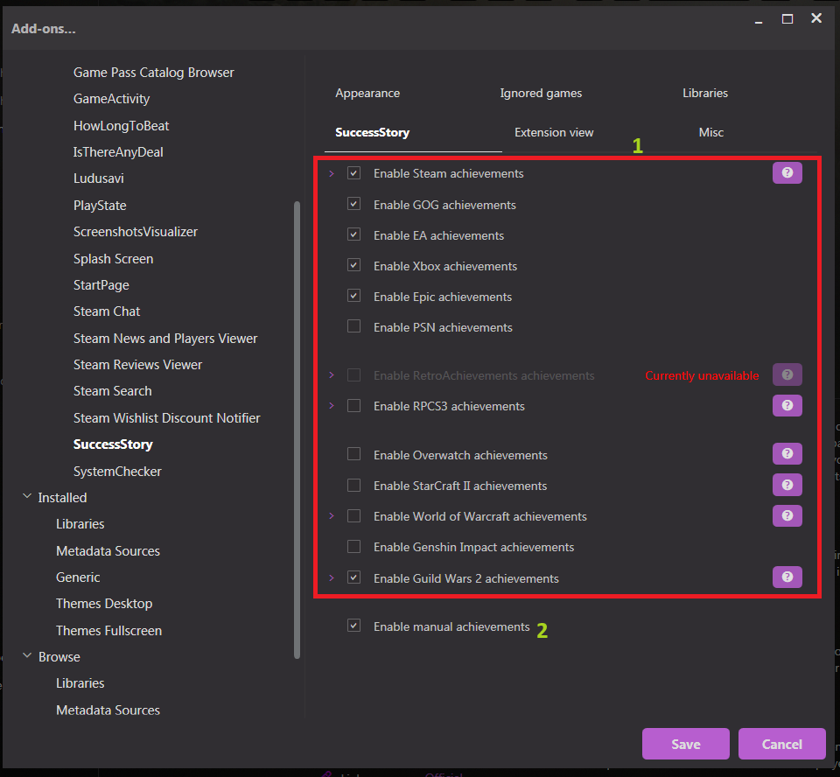
Task: Click the sidebar vertical scrollbar
Action: point(297,430)
